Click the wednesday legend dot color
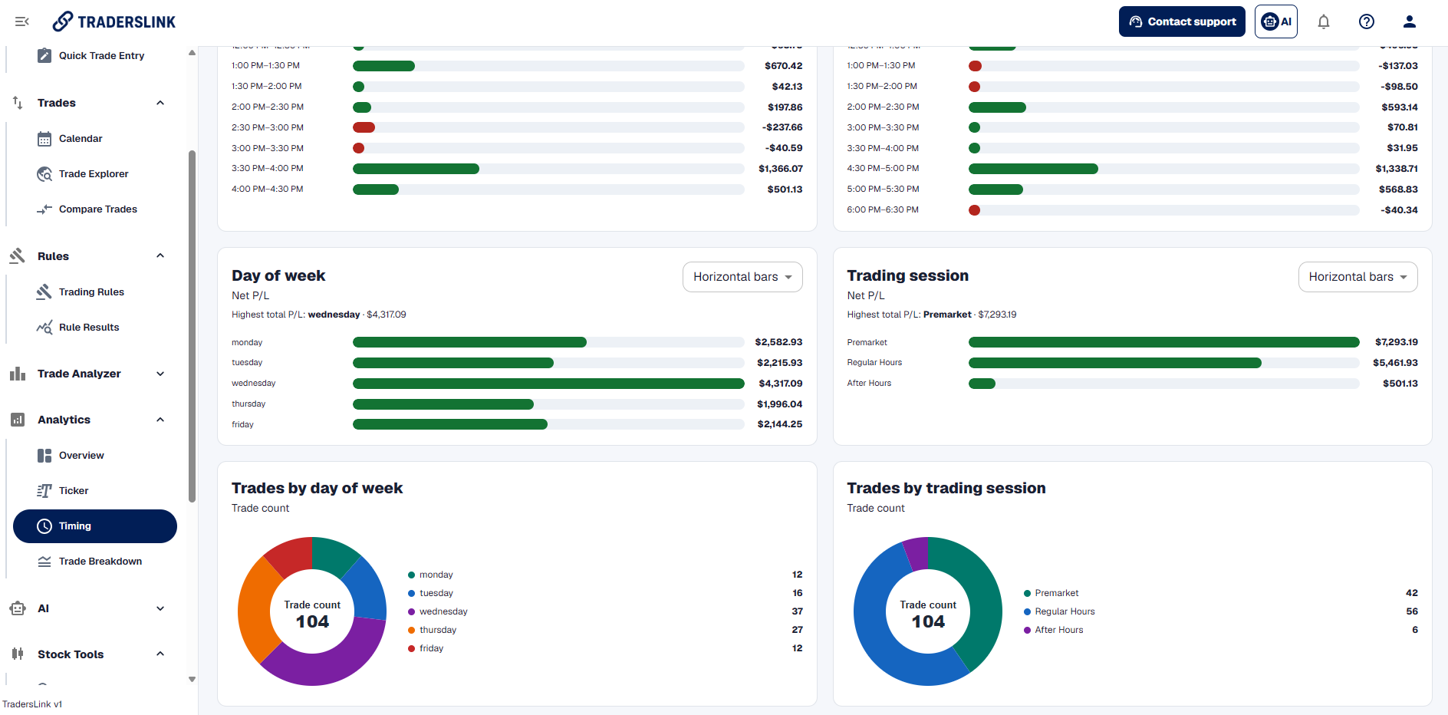This screenshot has height=715, width=1448. 412,611
